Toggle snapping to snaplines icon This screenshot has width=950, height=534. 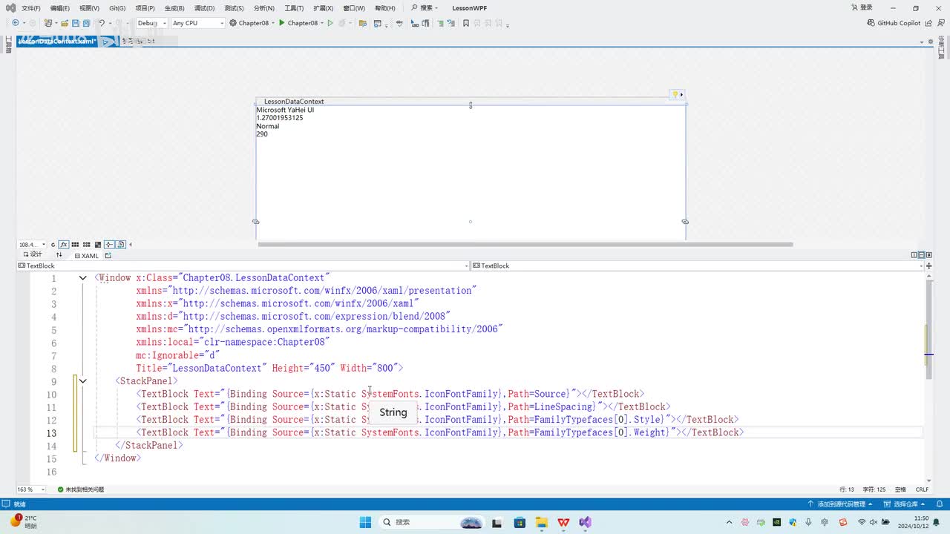coord(109,244)
